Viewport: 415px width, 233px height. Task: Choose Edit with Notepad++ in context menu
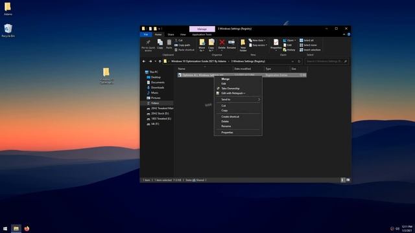[x=238, y=93]
